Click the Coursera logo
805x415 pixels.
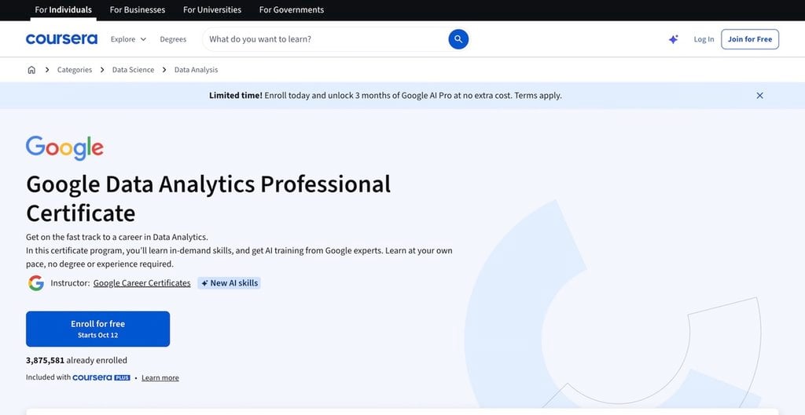tap(61, 39)
